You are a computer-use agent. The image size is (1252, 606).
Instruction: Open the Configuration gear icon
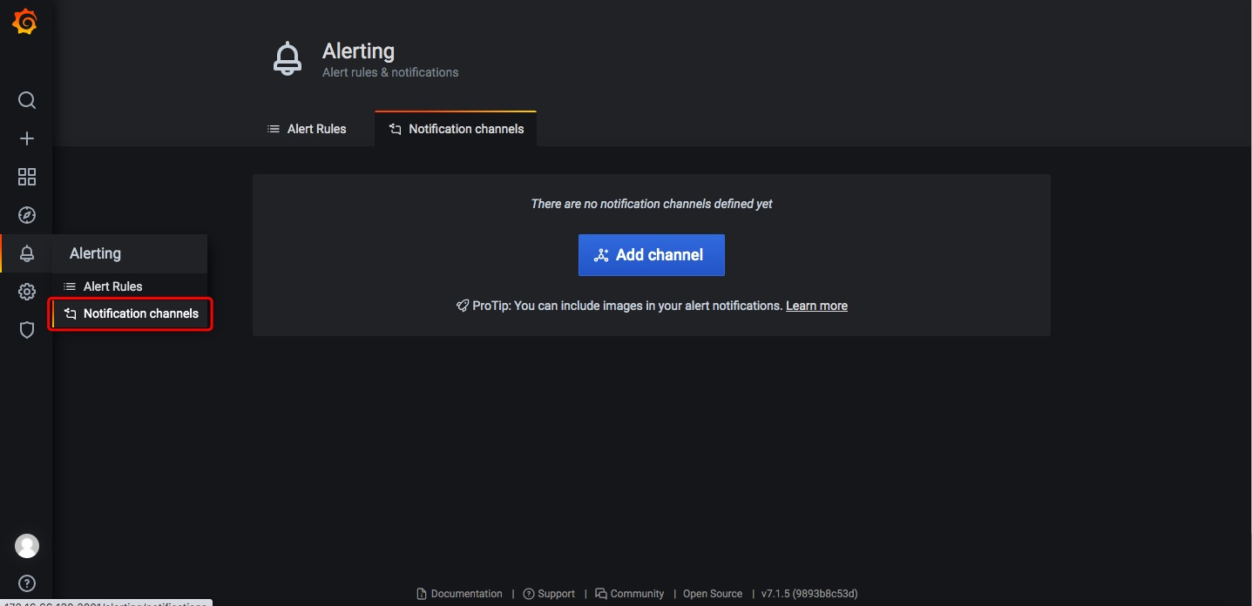[27, 292]
